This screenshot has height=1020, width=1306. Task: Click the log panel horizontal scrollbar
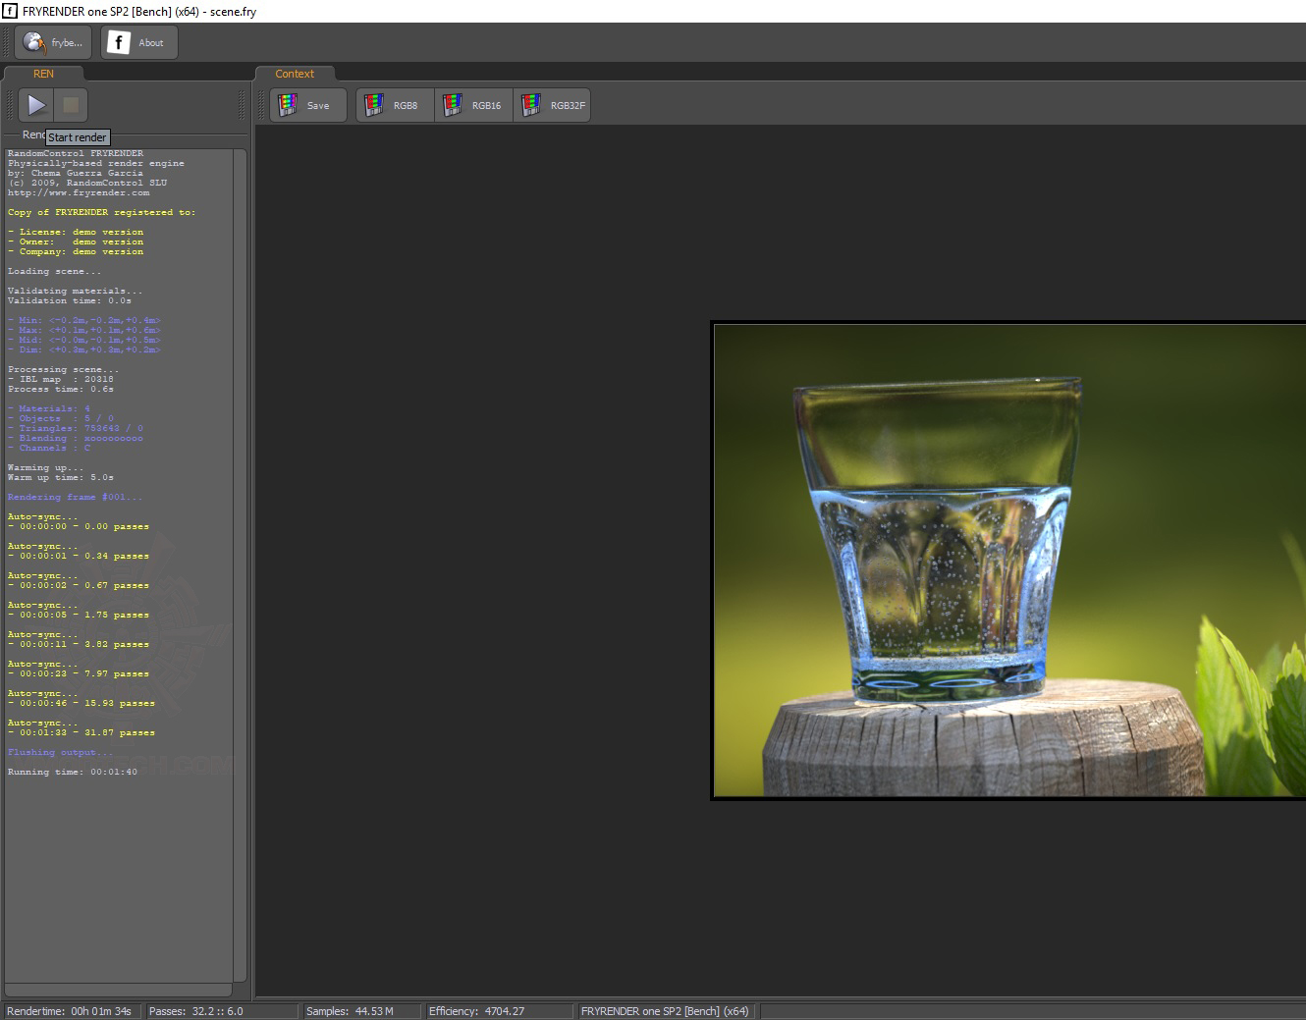point(118,990)
